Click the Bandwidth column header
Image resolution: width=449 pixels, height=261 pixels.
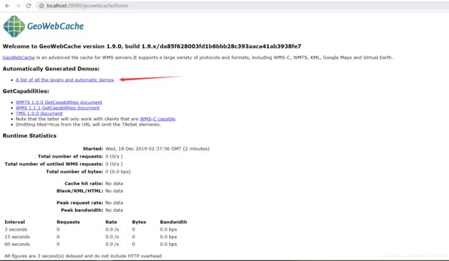(173, 222)
